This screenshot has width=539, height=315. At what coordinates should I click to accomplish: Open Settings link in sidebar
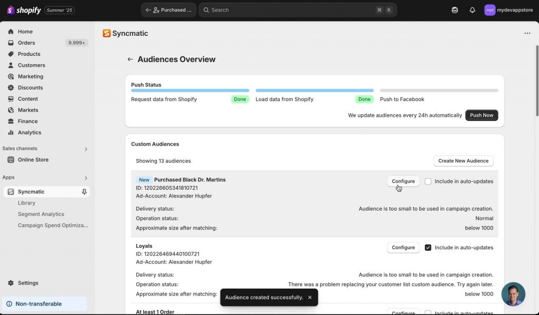[28, 283]
